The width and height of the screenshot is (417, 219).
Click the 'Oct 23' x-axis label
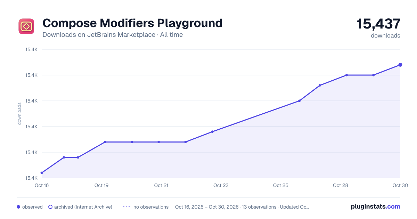tap(221, 185)
